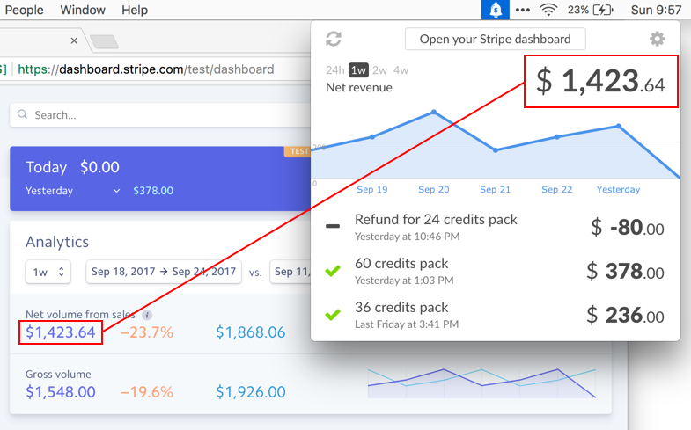
Task: Select the 2w range
Action: [379, 70]
